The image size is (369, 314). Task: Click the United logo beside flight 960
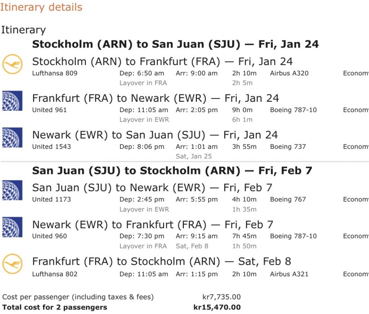point(12,227)
